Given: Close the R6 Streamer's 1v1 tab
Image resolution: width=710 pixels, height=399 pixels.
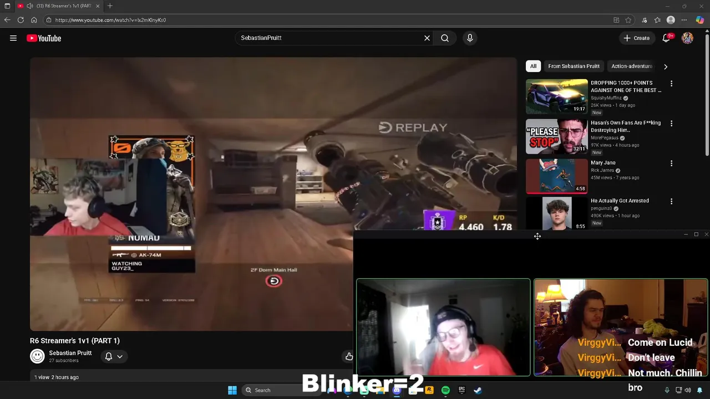Looking at the screenshot, I should click(x=98, y=6).
